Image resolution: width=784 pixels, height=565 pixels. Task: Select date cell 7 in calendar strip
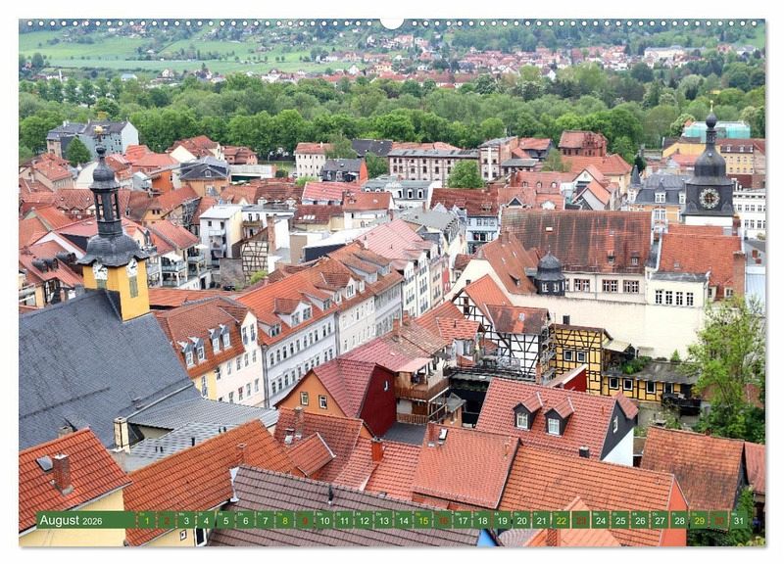(x=265, y=520)
